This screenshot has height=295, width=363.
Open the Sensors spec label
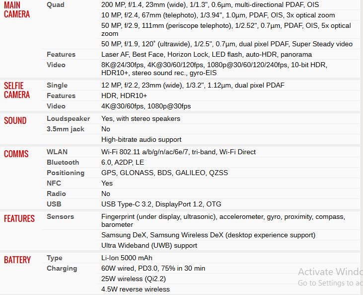pos(61,216)
